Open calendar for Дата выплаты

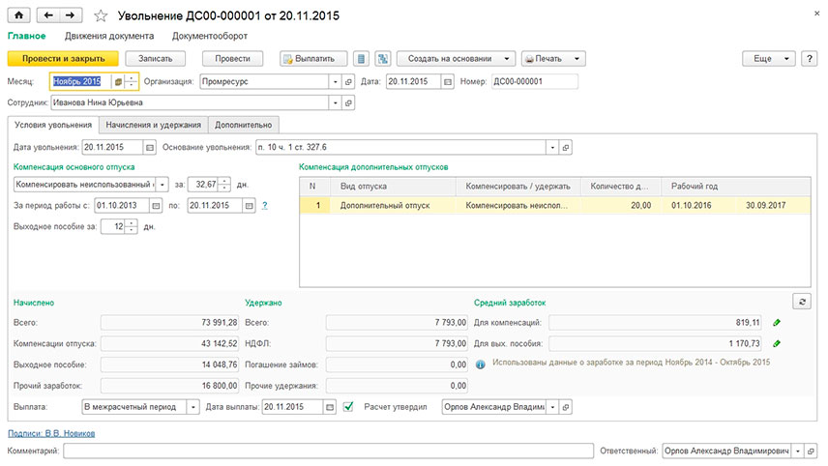tap(330, 407)
